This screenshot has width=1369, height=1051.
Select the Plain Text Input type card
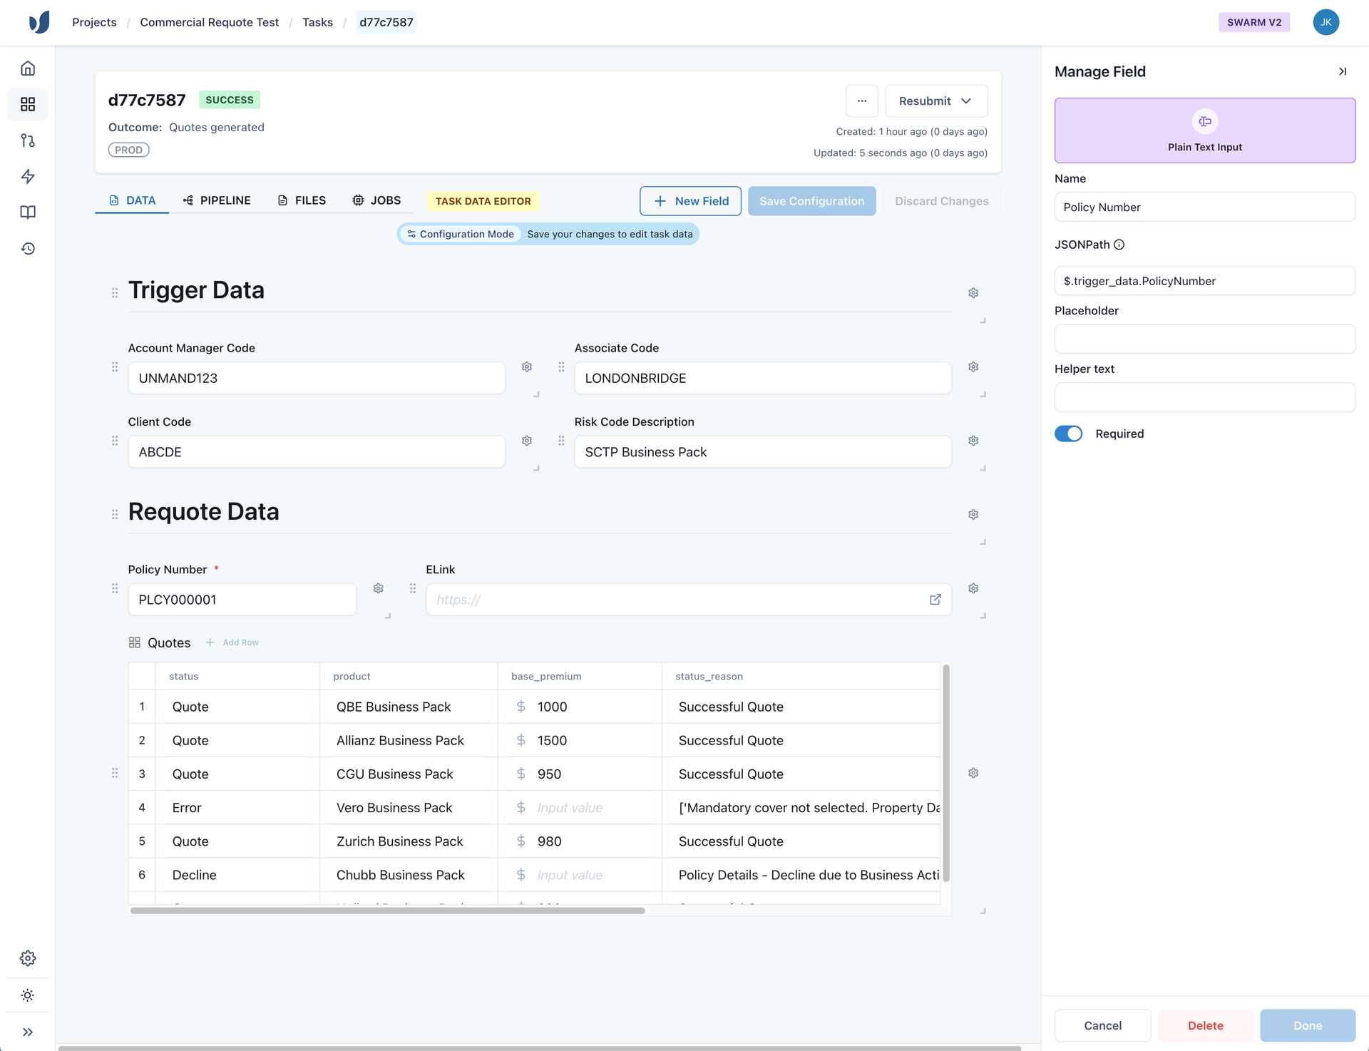pyautogui.click(x=1204, y=130)
